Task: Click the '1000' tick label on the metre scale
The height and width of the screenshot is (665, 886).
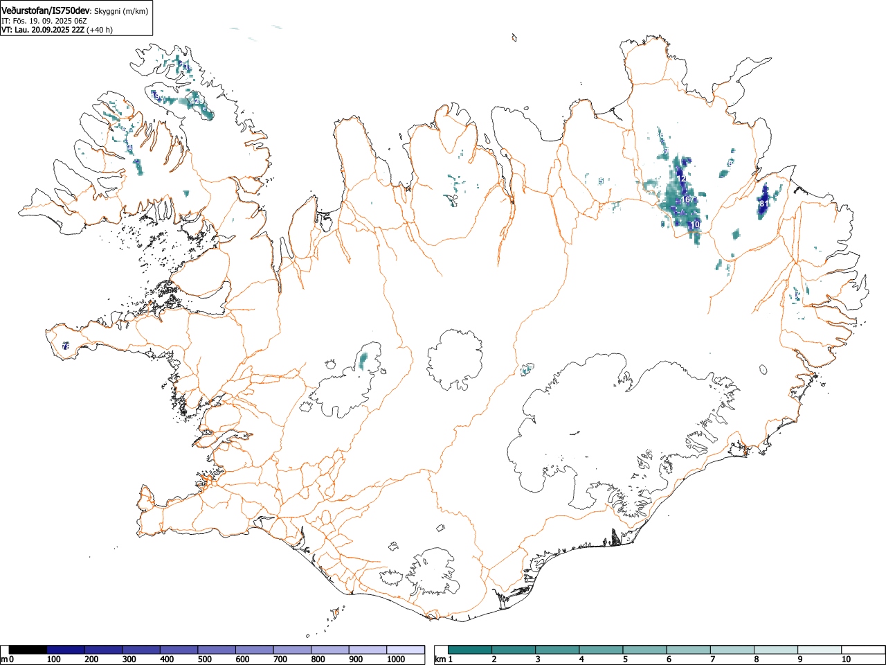Action: point(396,659)
